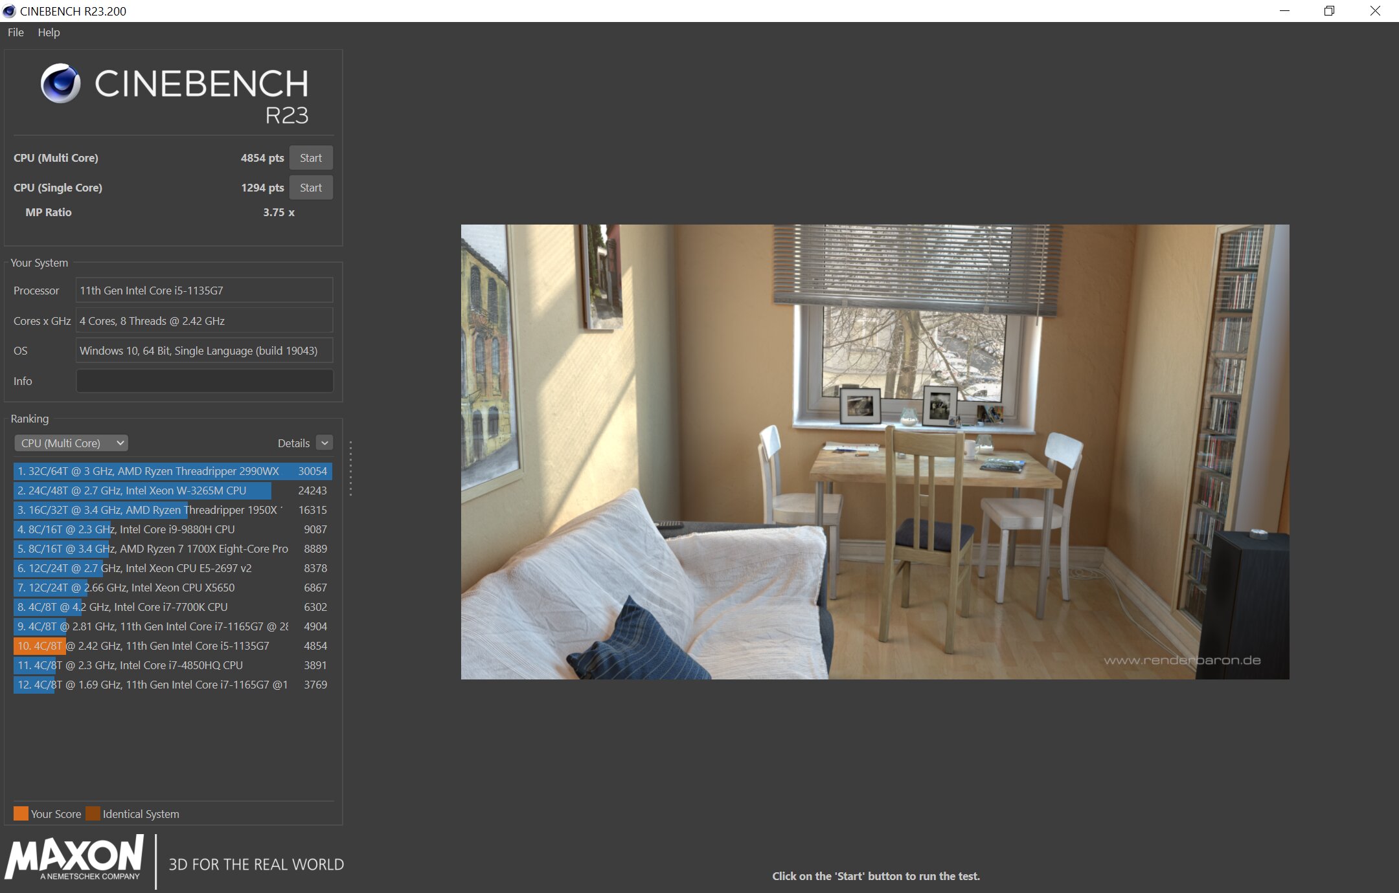Expand the ranking Details arrow
The image size is (1399, 893).
tap(325, 443)
